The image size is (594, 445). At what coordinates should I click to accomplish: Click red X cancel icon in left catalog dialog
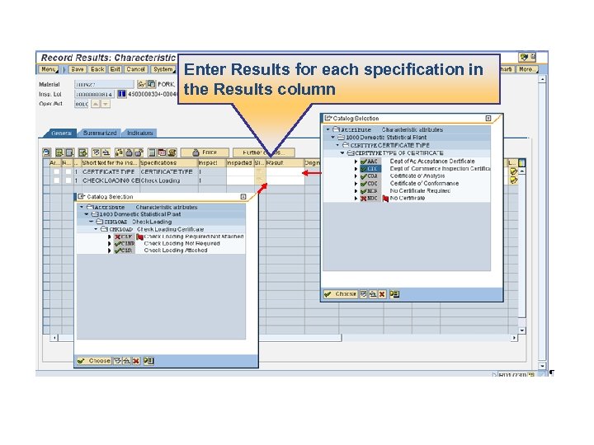point(136,361)
